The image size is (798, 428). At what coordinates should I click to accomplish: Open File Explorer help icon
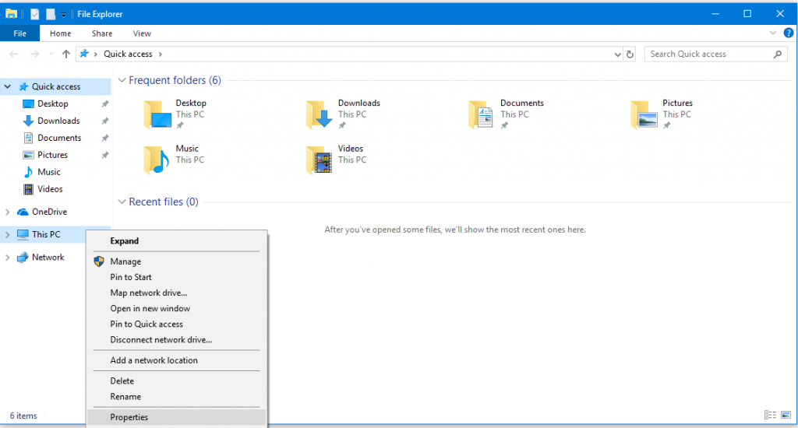click(x=789, y=33)
